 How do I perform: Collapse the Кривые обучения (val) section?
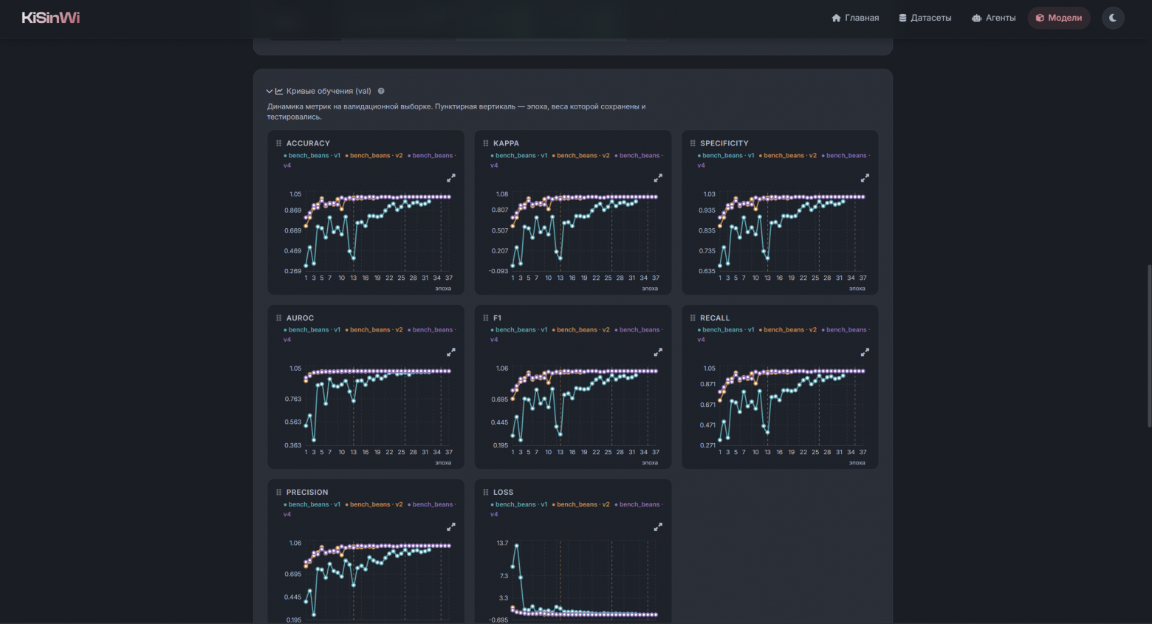click(270, 92)
